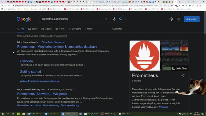
Task: Expand options arrow beside Wikipedia result URL
Action: (x=74, y=89)
